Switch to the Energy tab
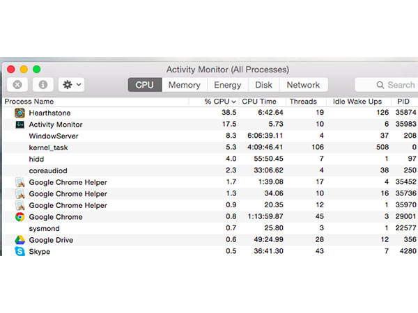The width and height of the screenshot is (418, 313). (228, 85)
